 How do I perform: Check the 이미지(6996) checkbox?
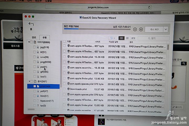[32, 42]
